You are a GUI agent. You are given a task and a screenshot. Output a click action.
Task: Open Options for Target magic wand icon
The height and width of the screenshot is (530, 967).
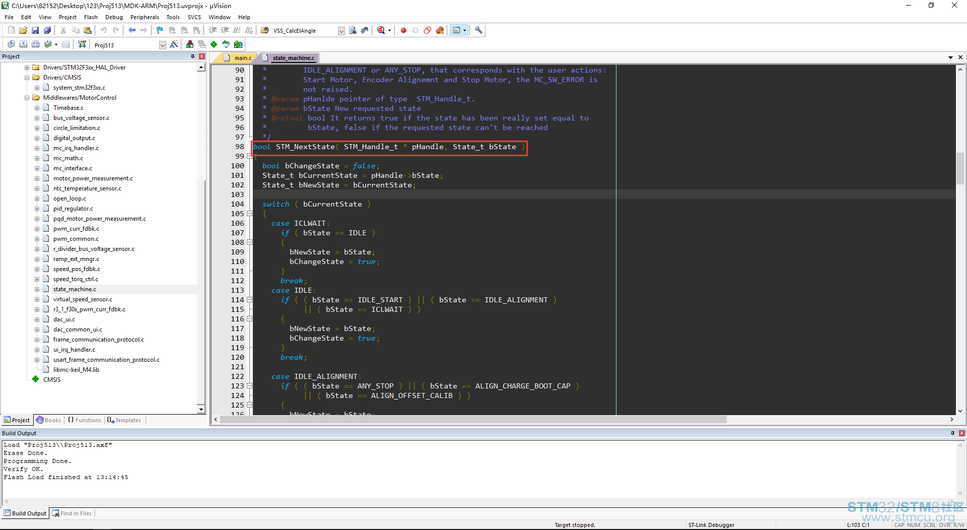[174, 44]
